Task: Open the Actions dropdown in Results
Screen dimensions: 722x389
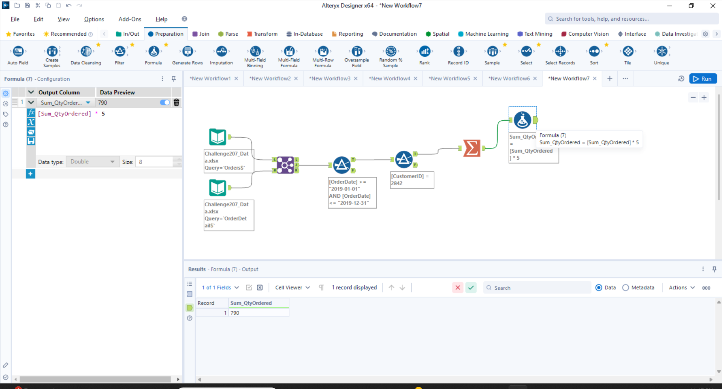Action: [x=682, y=288]
